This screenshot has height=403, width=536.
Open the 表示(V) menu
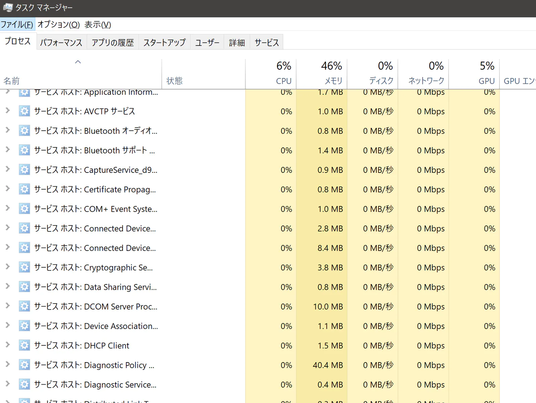97,24
